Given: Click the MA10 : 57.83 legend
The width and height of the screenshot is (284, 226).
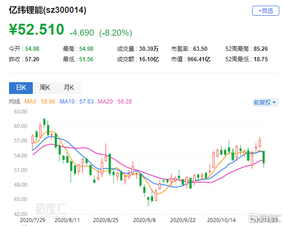Looking at the screenshot, I should 77,102.
